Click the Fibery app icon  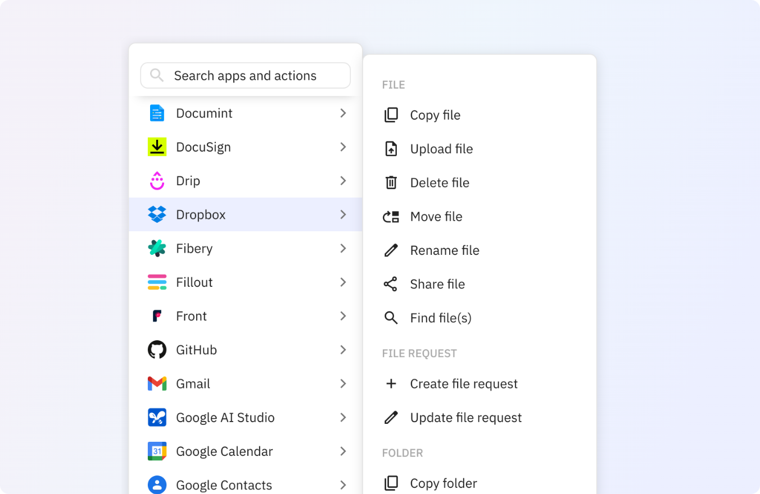click(157, 248)
